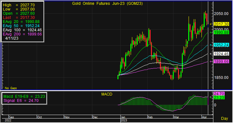The height and width of the screenshot is (123, 233).
Task: Click the Macd E19-E9 = 23.23 legend
Action: click(x=24, y=96)
